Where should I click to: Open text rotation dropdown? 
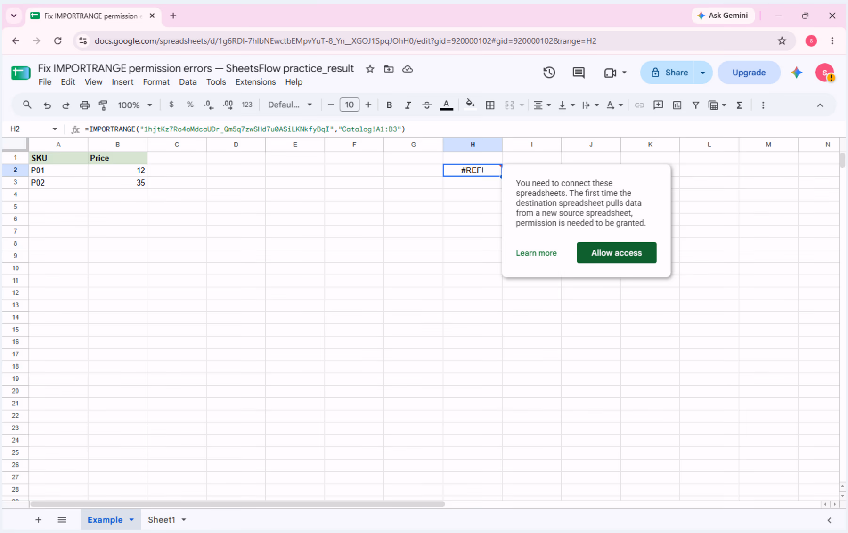614,105
